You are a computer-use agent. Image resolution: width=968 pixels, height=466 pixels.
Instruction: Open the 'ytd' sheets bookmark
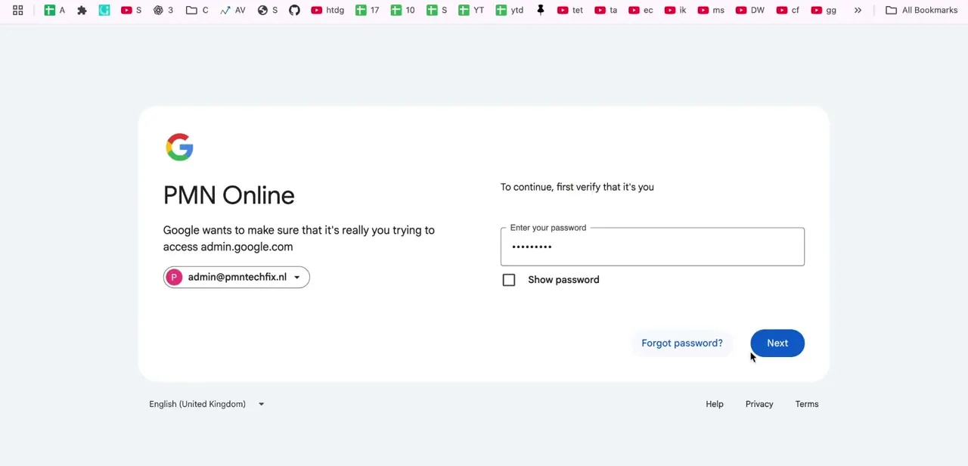coord(509,10)
